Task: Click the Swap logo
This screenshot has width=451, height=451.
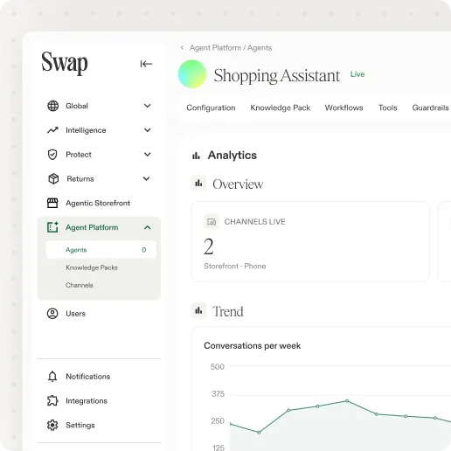Action: [65, 63]
